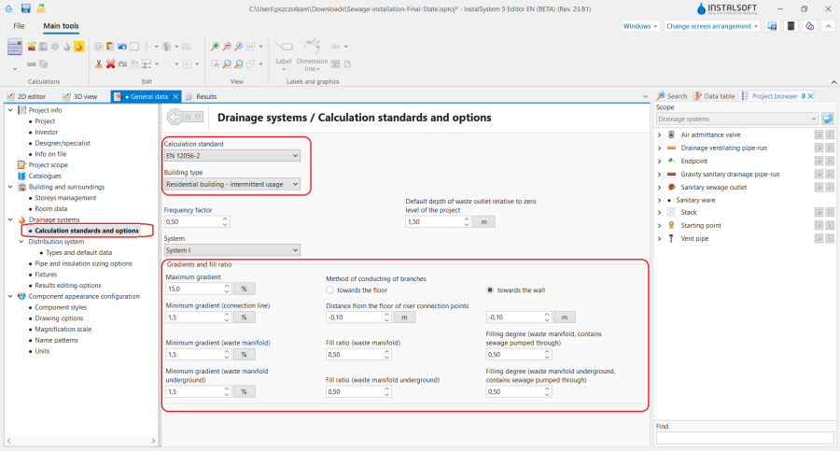Click the zoom out magnifier with minus
840x451 pixels.
pyautogui.click(x=227, y=47)
